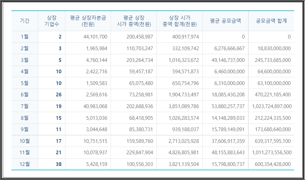Click the company count 17

tap(59, 141)
